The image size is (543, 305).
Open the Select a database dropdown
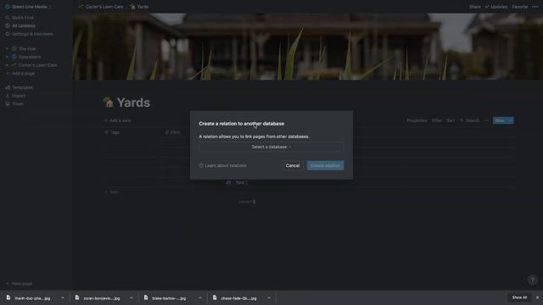(x=271, y=147)
